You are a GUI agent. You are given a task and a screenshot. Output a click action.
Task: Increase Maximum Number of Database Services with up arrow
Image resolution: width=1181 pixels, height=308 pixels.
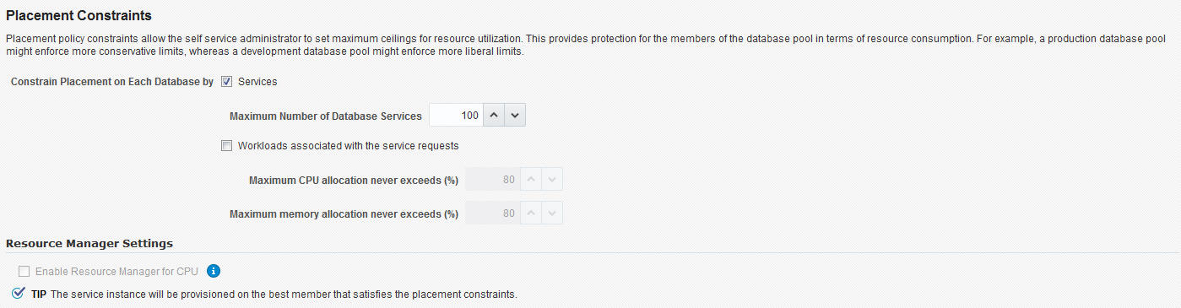[x=494, y=116]
